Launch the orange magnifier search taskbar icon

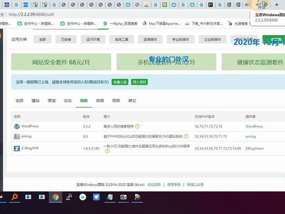pyautogui.click(x=15, y=197)
